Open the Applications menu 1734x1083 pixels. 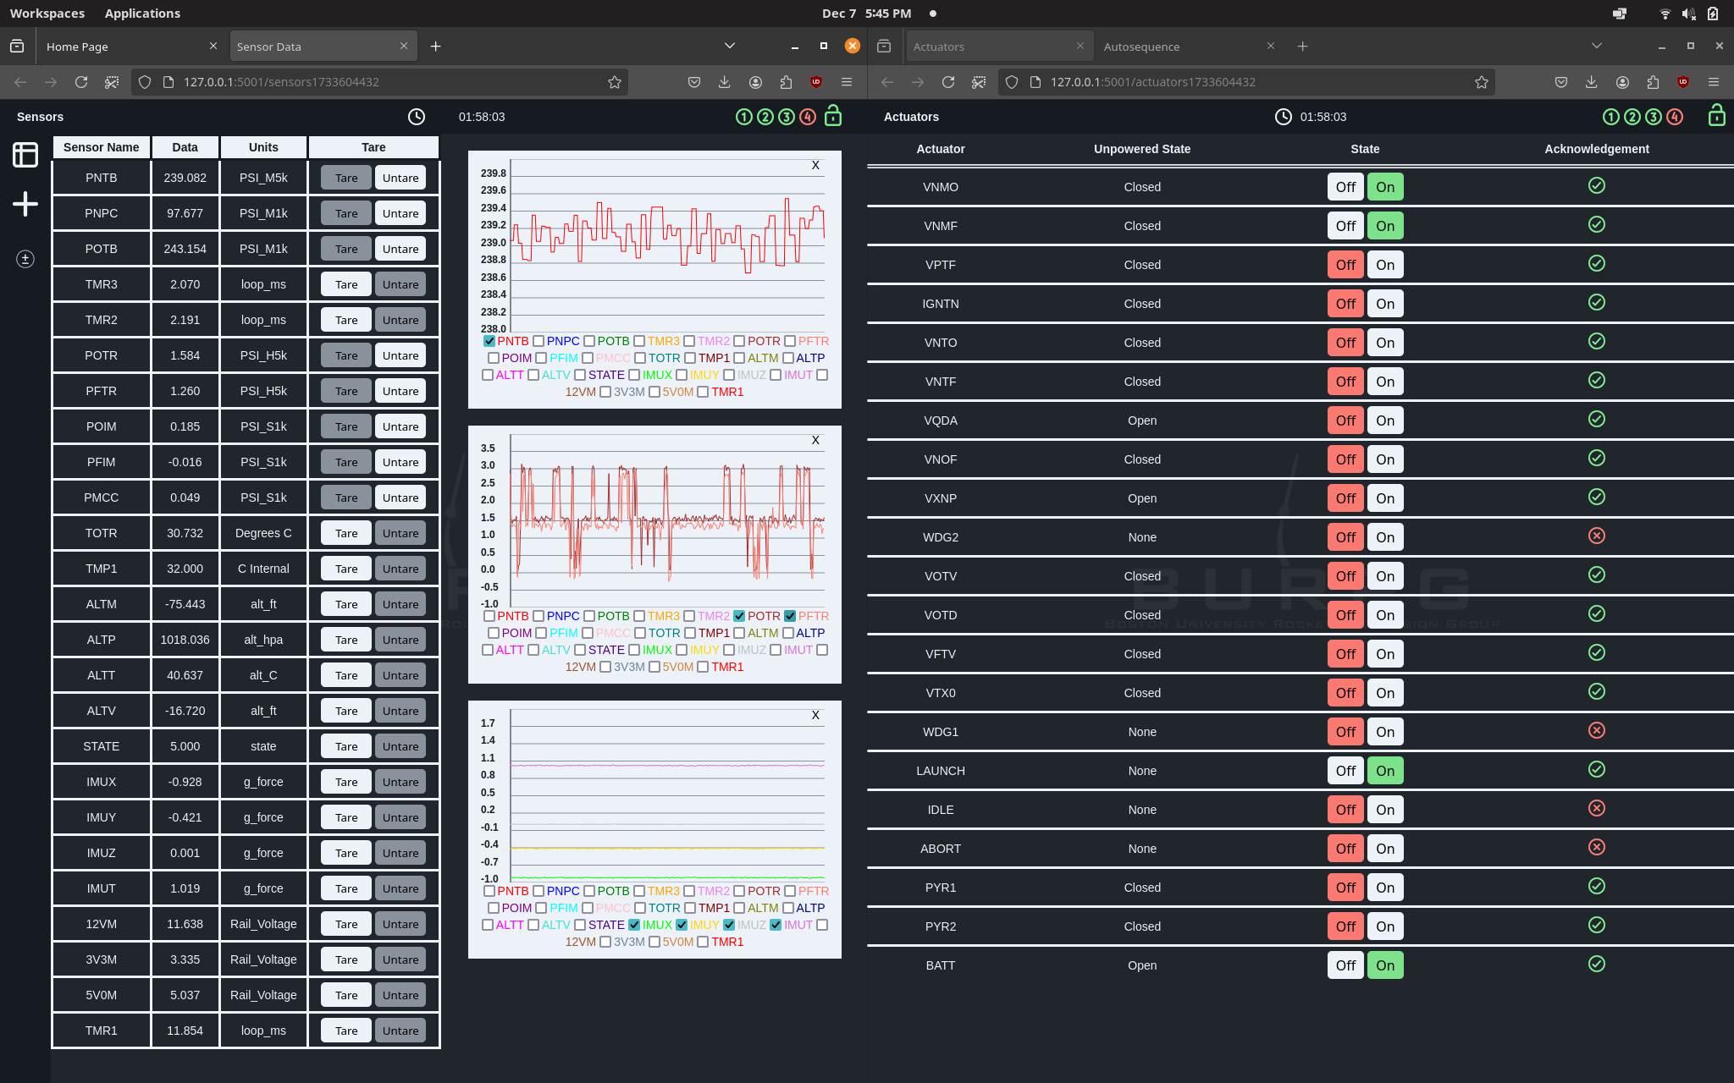[142, 14]
